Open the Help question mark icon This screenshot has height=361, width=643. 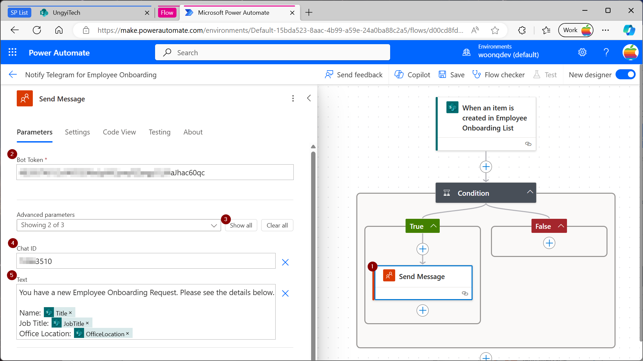click(606, 52)
